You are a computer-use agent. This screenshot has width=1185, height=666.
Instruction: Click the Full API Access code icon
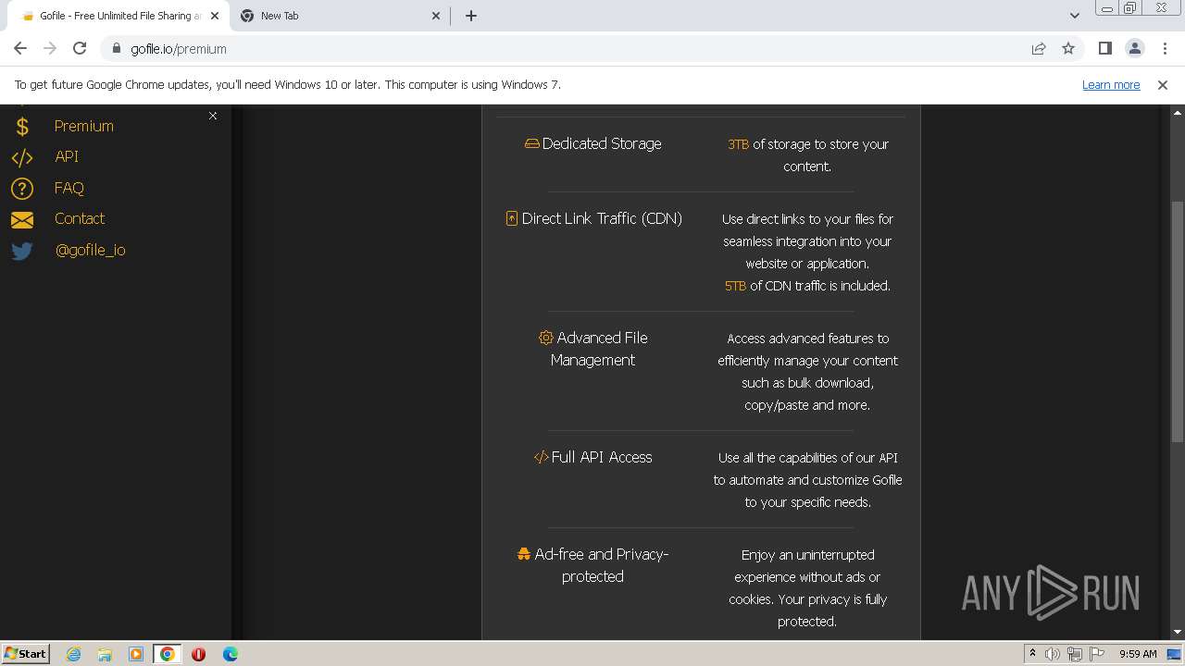coord(541,457)
